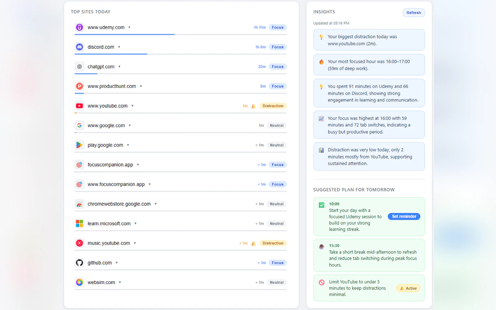Click the Distraction tag on music.youtube.com
496x310 pixels.
(273, 243)
